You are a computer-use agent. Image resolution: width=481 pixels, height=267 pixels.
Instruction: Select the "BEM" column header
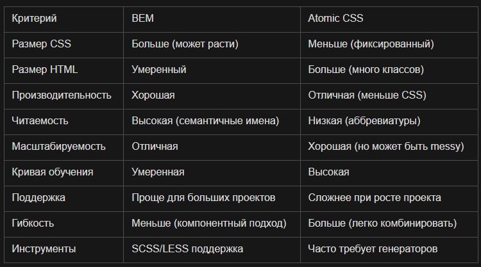[212, 19]
